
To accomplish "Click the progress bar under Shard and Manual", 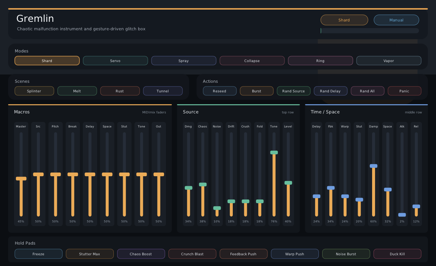I will pos(370,31).
